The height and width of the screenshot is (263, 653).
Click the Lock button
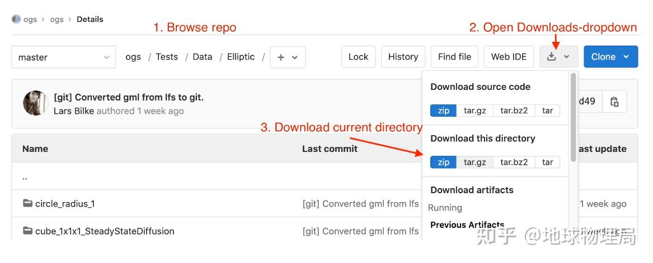point(358,57)
